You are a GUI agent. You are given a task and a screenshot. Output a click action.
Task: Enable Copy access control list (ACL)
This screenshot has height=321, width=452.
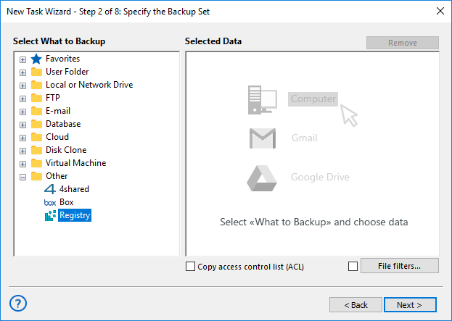(x=191, y=267)
